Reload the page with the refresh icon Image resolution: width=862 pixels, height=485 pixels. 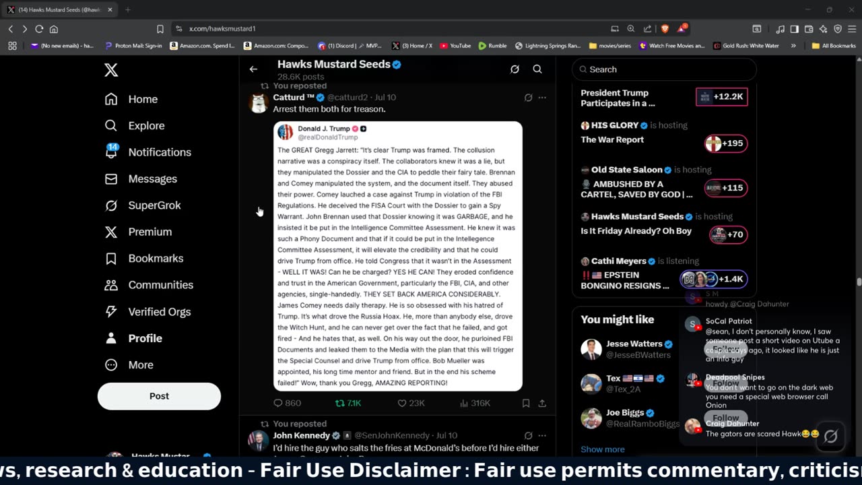pyautogui.click(x=39, y=29)
